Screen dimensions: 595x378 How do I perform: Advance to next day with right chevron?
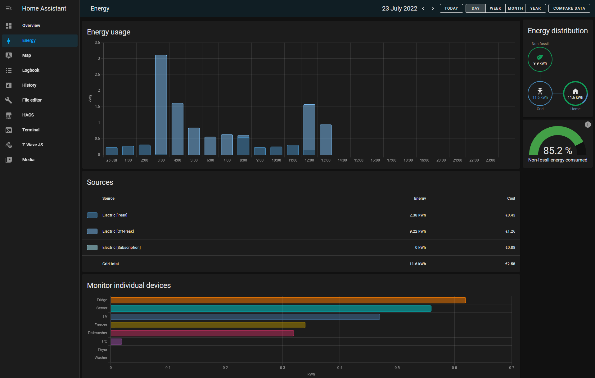click(433, 8)
